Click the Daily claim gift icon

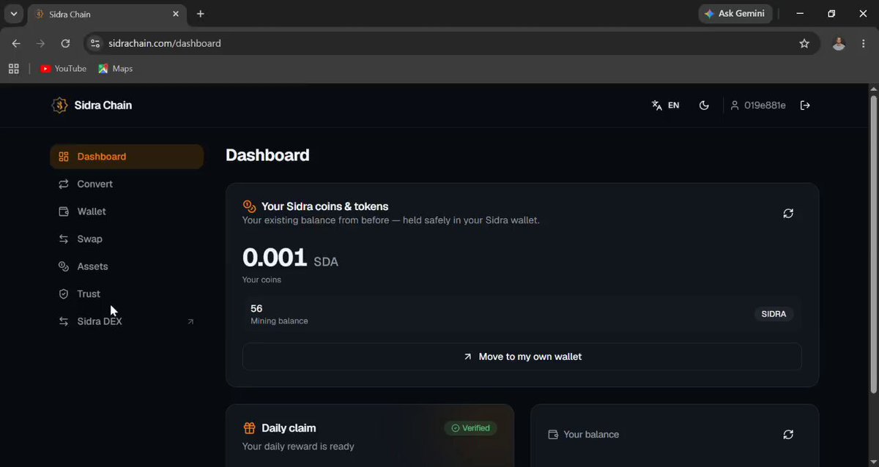coord(250,428)
